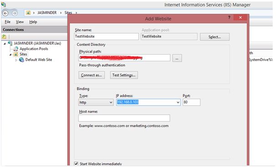Click the server home icon in address bar
Screen dimensions: 276x167
click(28, 13)
